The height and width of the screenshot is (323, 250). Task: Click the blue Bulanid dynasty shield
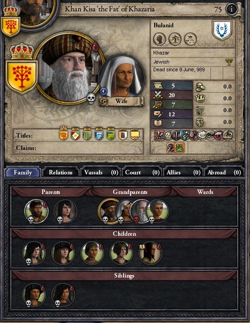[222, 30]
